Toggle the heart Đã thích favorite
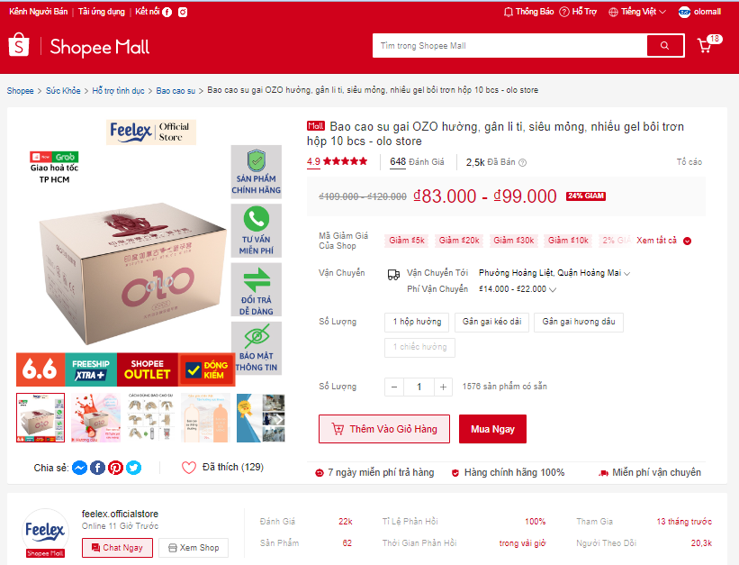739x565 pixels. coord(189,468)
